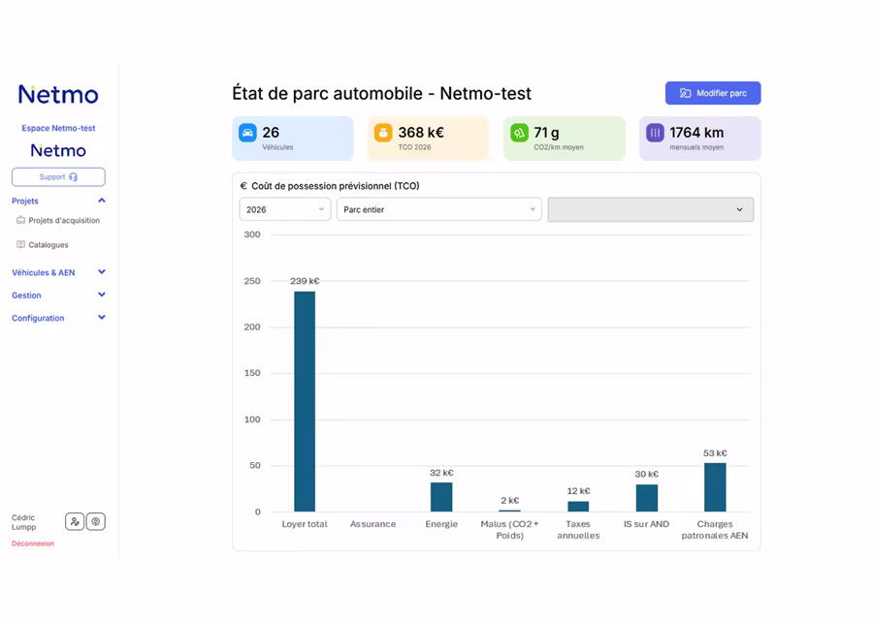Click the purple monthly km icon
This screenshot has width=873, height=620.
coord(655,133)
